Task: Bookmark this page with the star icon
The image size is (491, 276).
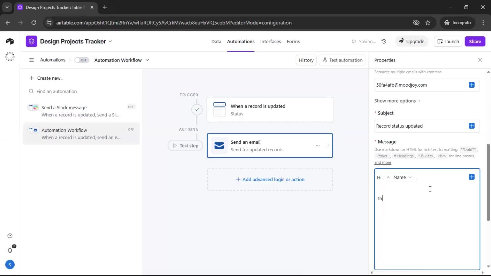Action: pyautogui.click(x=428, y=23)
